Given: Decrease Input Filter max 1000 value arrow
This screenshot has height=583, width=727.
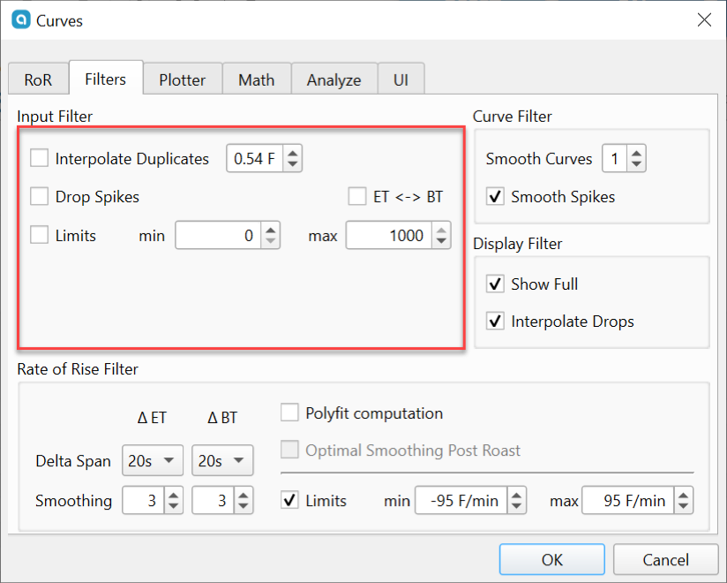Looking at the screenshot, I should click(441, 241).
